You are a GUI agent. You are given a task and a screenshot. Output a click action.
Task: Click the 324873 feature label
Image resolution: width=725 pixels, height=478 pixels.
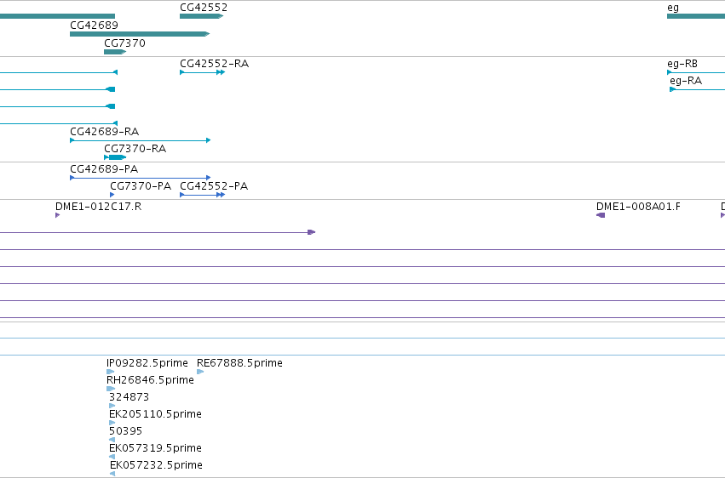(129, 397)
